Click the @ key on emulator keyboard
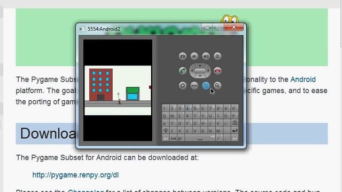Screen dimensions: 342x192 point(181,138)
